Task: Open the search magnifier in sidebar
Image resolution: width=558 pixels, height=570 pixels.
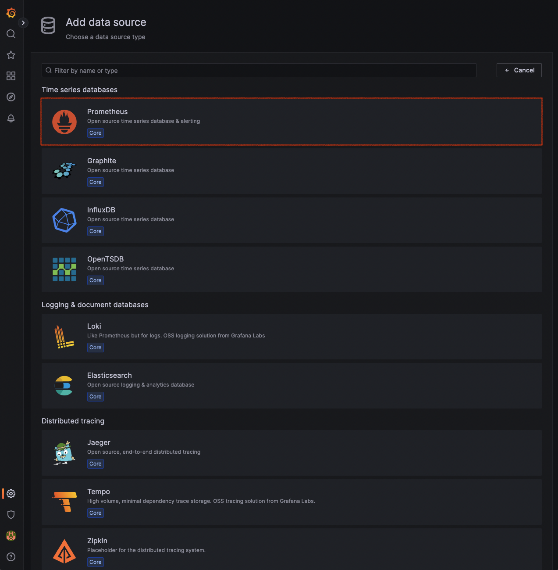Action: 11,34
